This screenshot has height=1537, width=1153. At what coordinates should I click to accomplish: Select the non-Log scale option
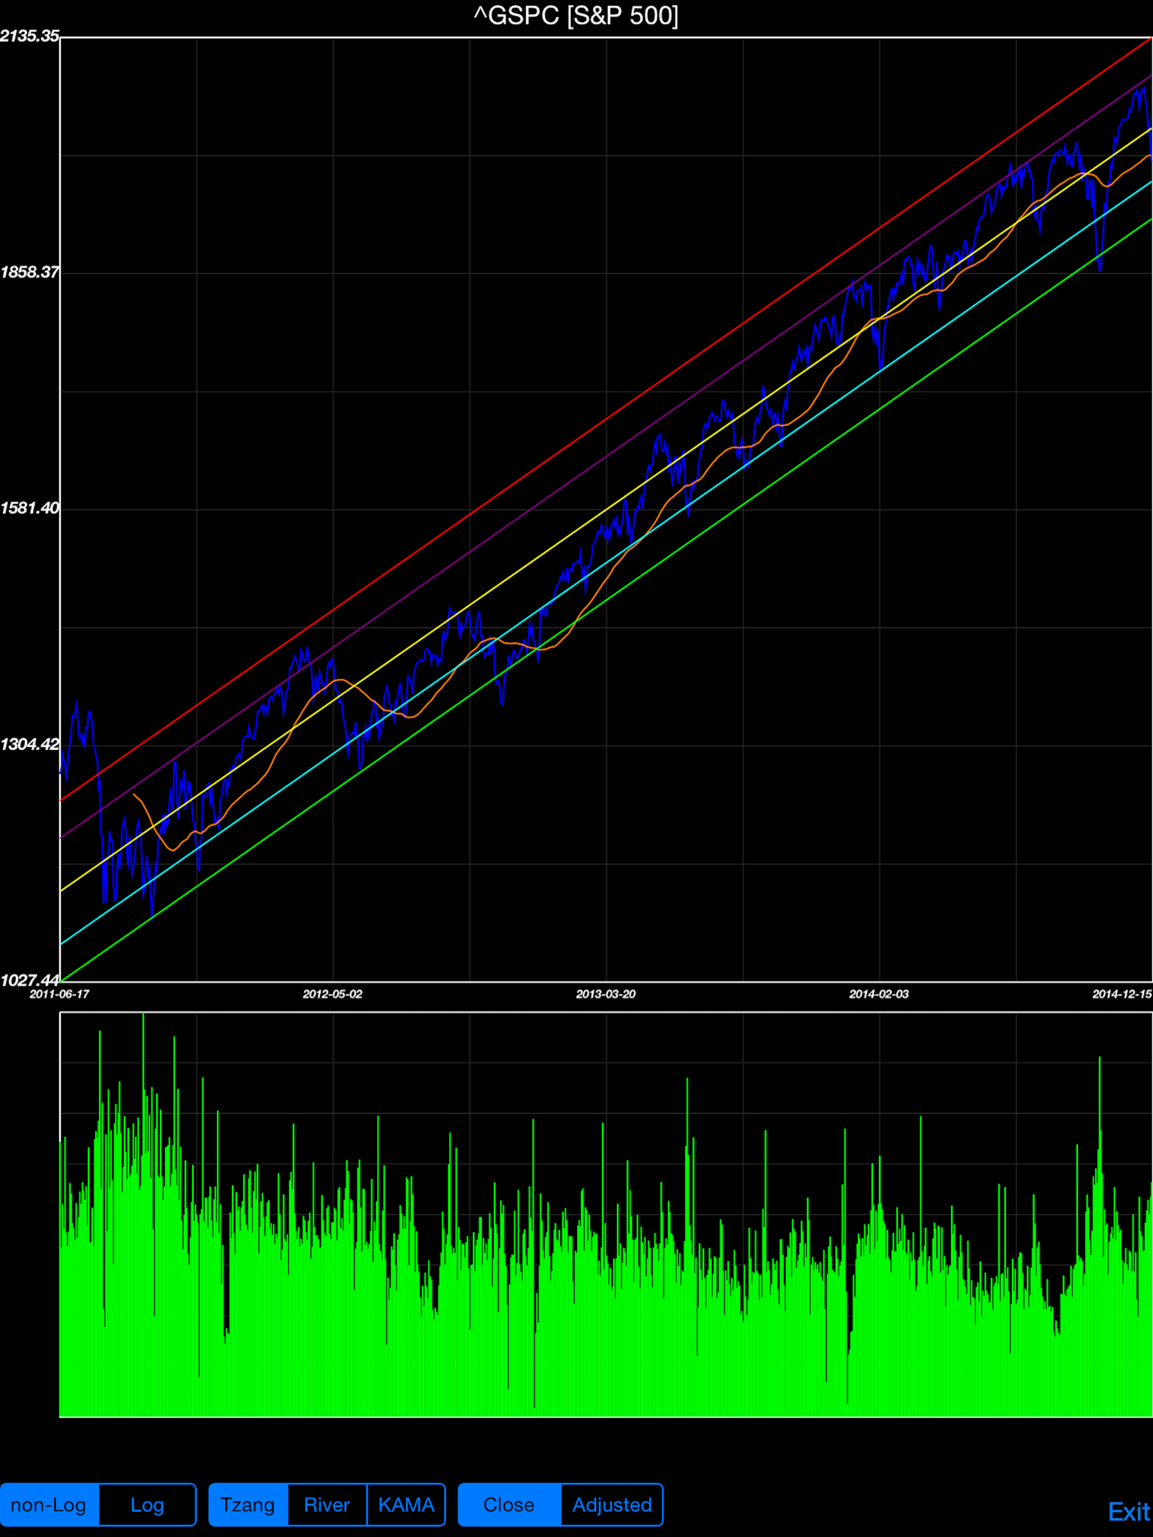click(x=49, y=1505)
